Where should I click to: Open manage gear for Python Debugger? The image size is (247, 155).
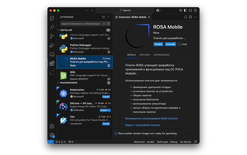[109, 52]
